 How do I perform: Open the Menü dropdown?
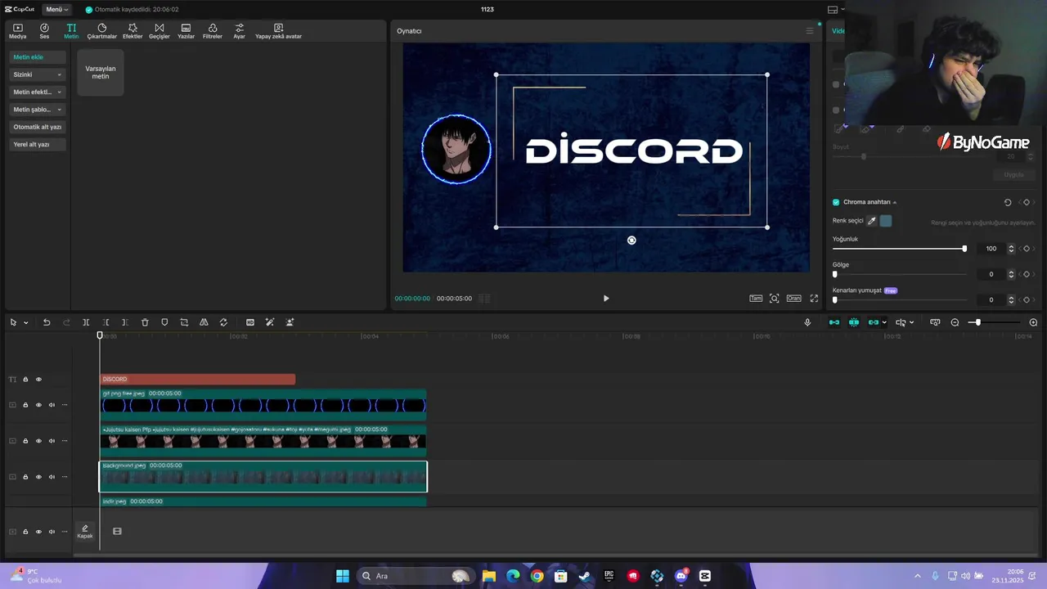coord(56,9)
